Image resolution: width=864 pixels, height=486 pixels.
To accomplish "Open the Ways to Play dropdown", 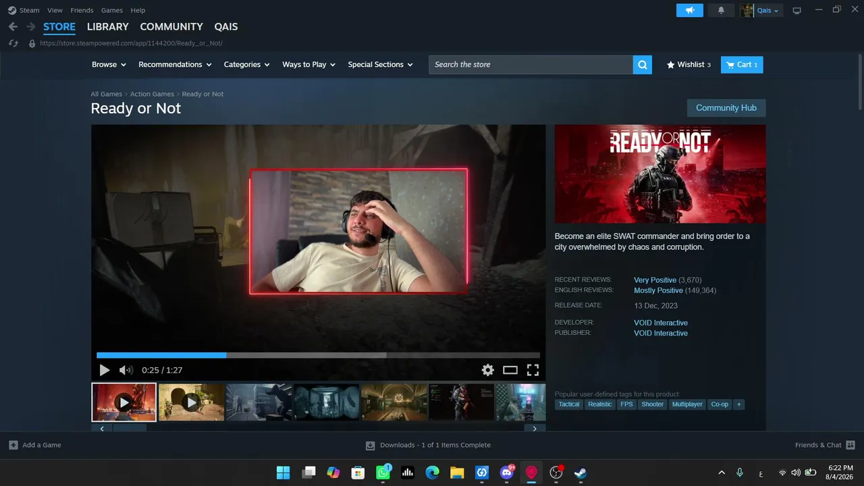I will point(309,65).
